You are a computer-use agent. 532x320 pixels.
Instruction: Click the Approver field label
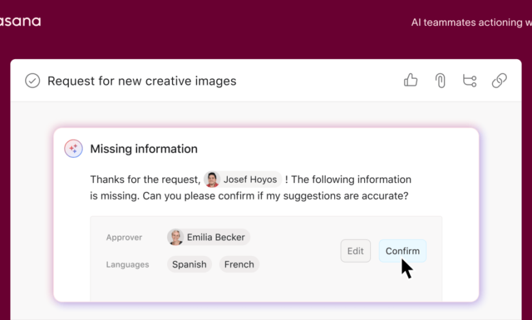click(x=124, y=238)
